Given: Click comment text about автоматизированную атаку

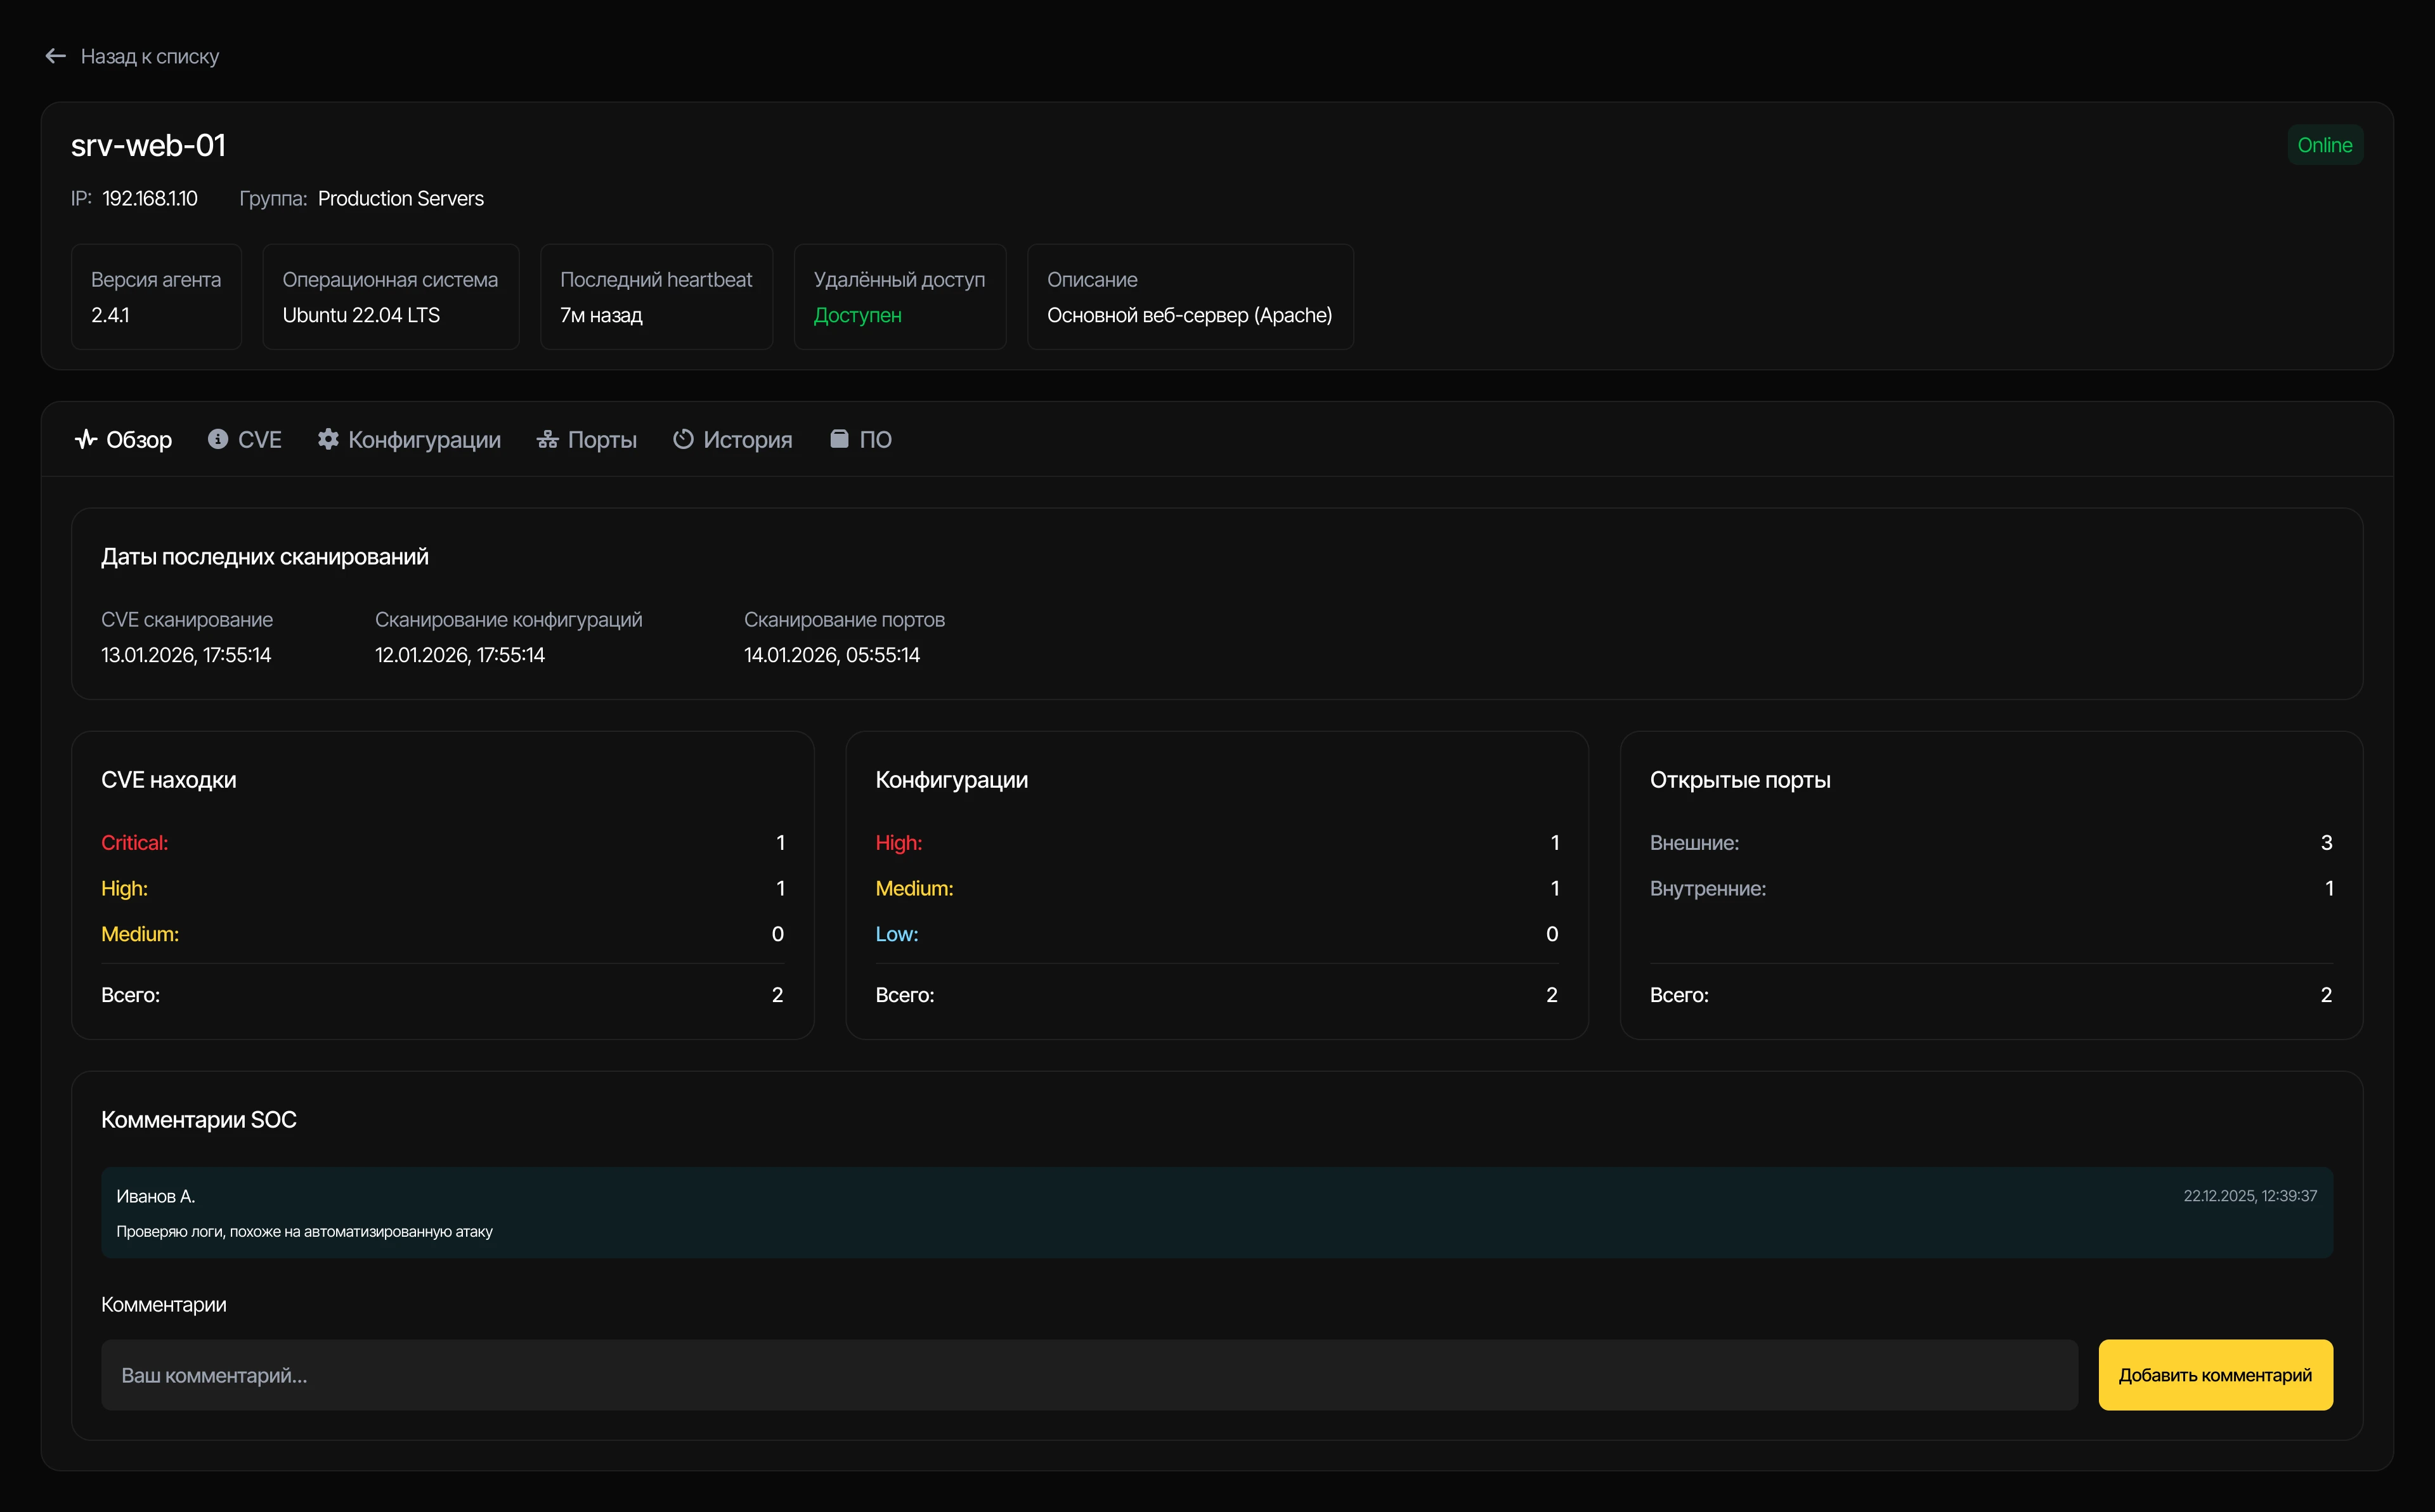Looking at the screenshot, I should point(305,1232).
